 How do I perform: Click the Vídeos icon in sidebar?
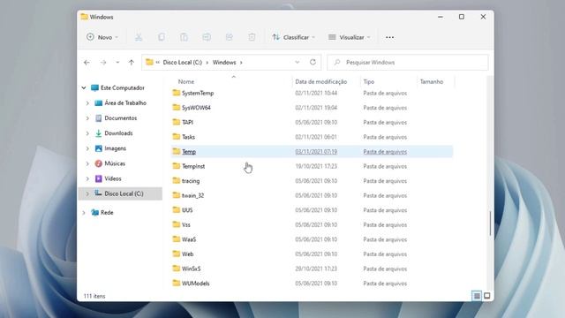pyautogui.click(x=98, y=178)
